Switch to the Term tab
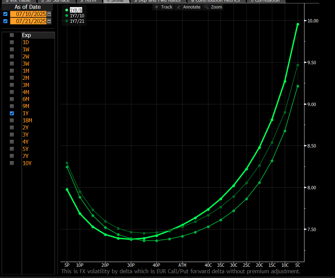335x278 pixels. [x=89, y=1]
